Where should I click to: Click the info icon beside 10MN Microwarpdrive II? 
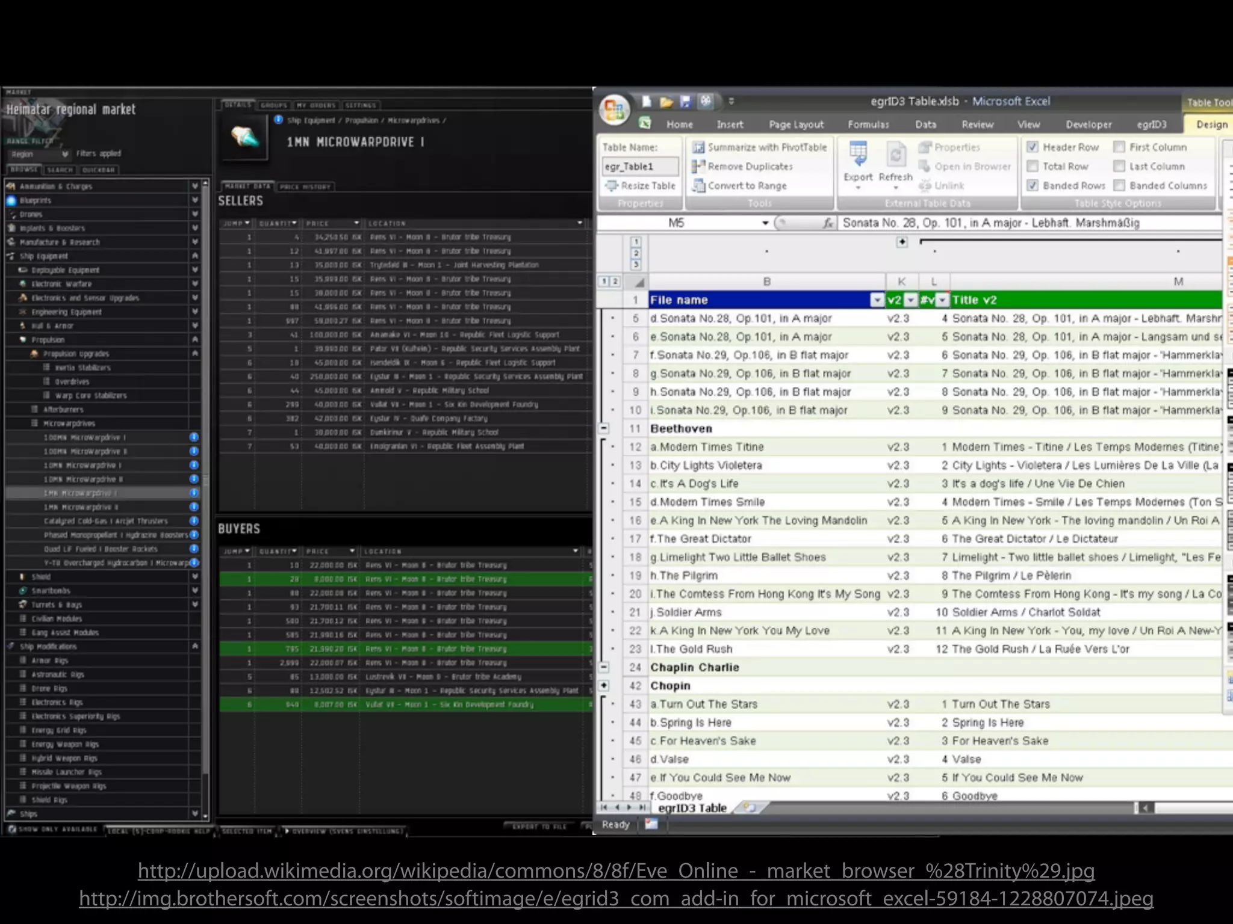(x=194, y=479)
